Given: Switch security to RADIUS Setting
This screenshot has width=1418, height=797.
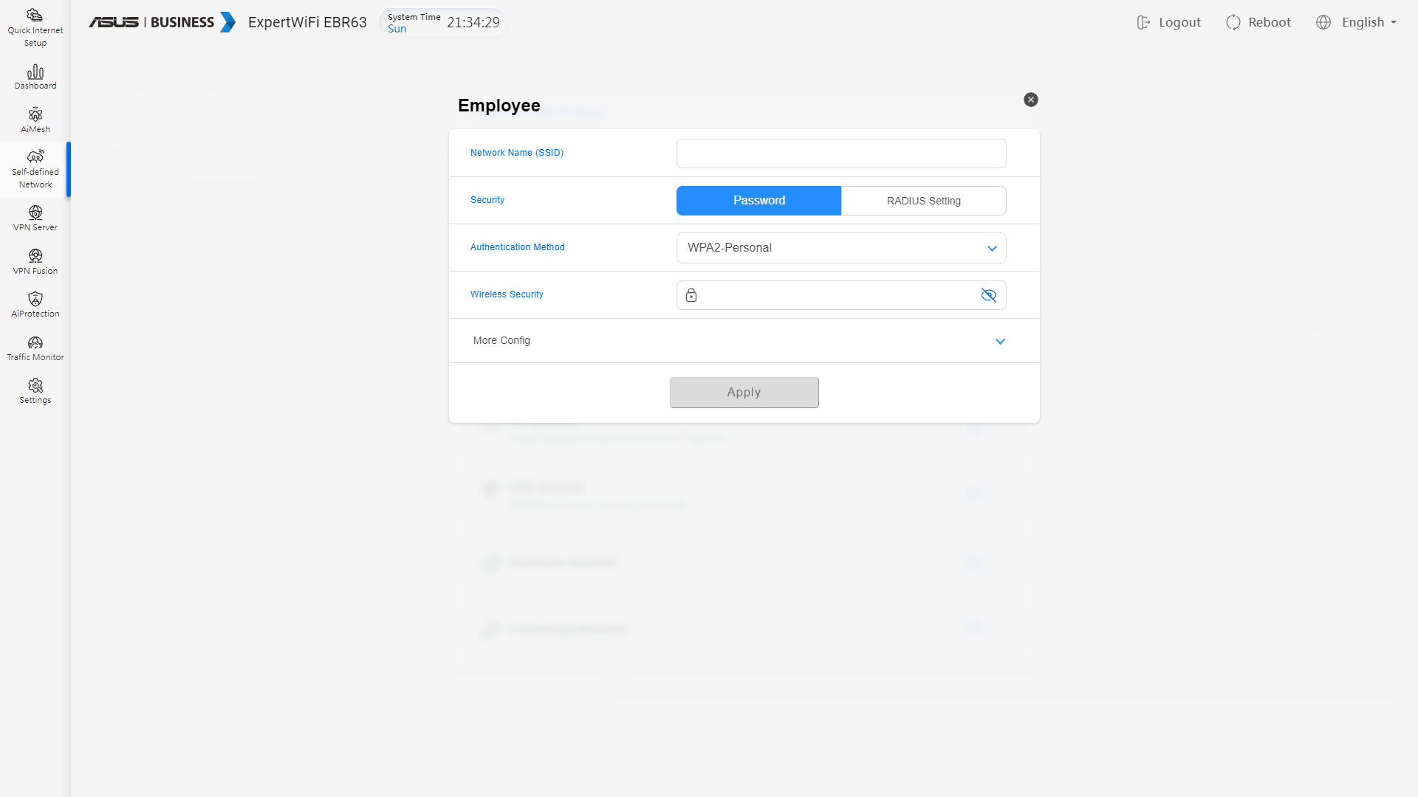Looking at the screenshot, I should [923, 201].
